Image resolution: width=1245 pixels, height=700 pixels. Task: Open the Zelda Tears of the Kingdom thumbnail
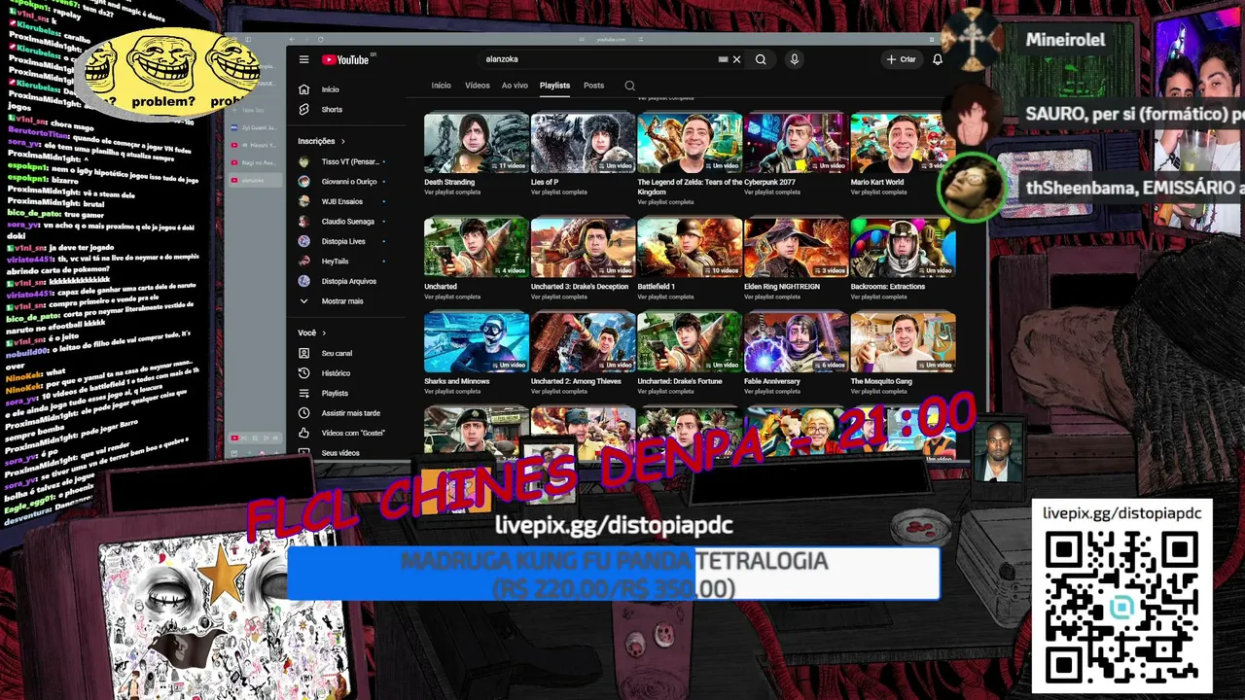690,143
